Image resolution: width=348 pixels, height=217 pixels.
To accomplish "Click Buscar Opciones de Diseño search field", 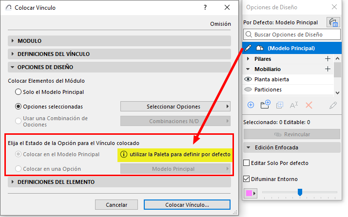I will [x=292, y=35].
